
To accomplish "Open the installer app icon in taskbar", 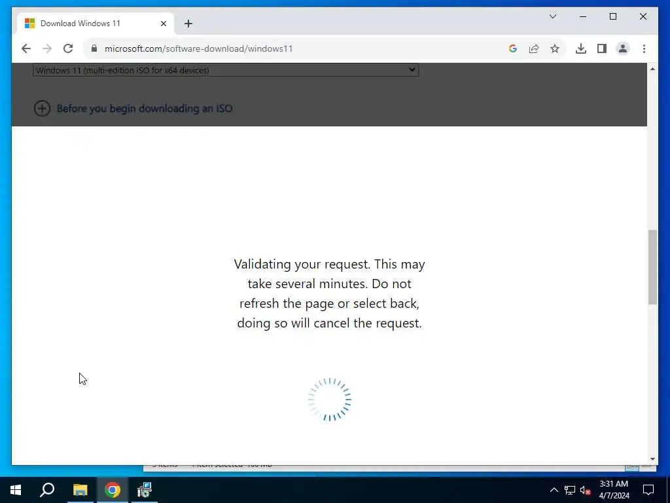I will (x=145, y=490).
